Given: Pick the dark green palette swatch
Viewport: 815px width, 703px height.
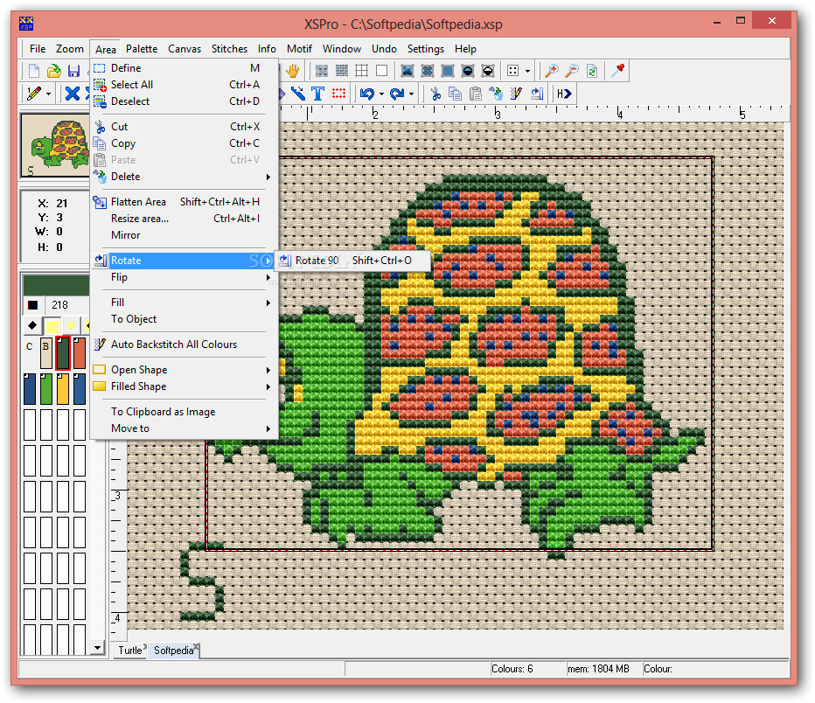Looking at the screenshot, I should tap(62, 352).
